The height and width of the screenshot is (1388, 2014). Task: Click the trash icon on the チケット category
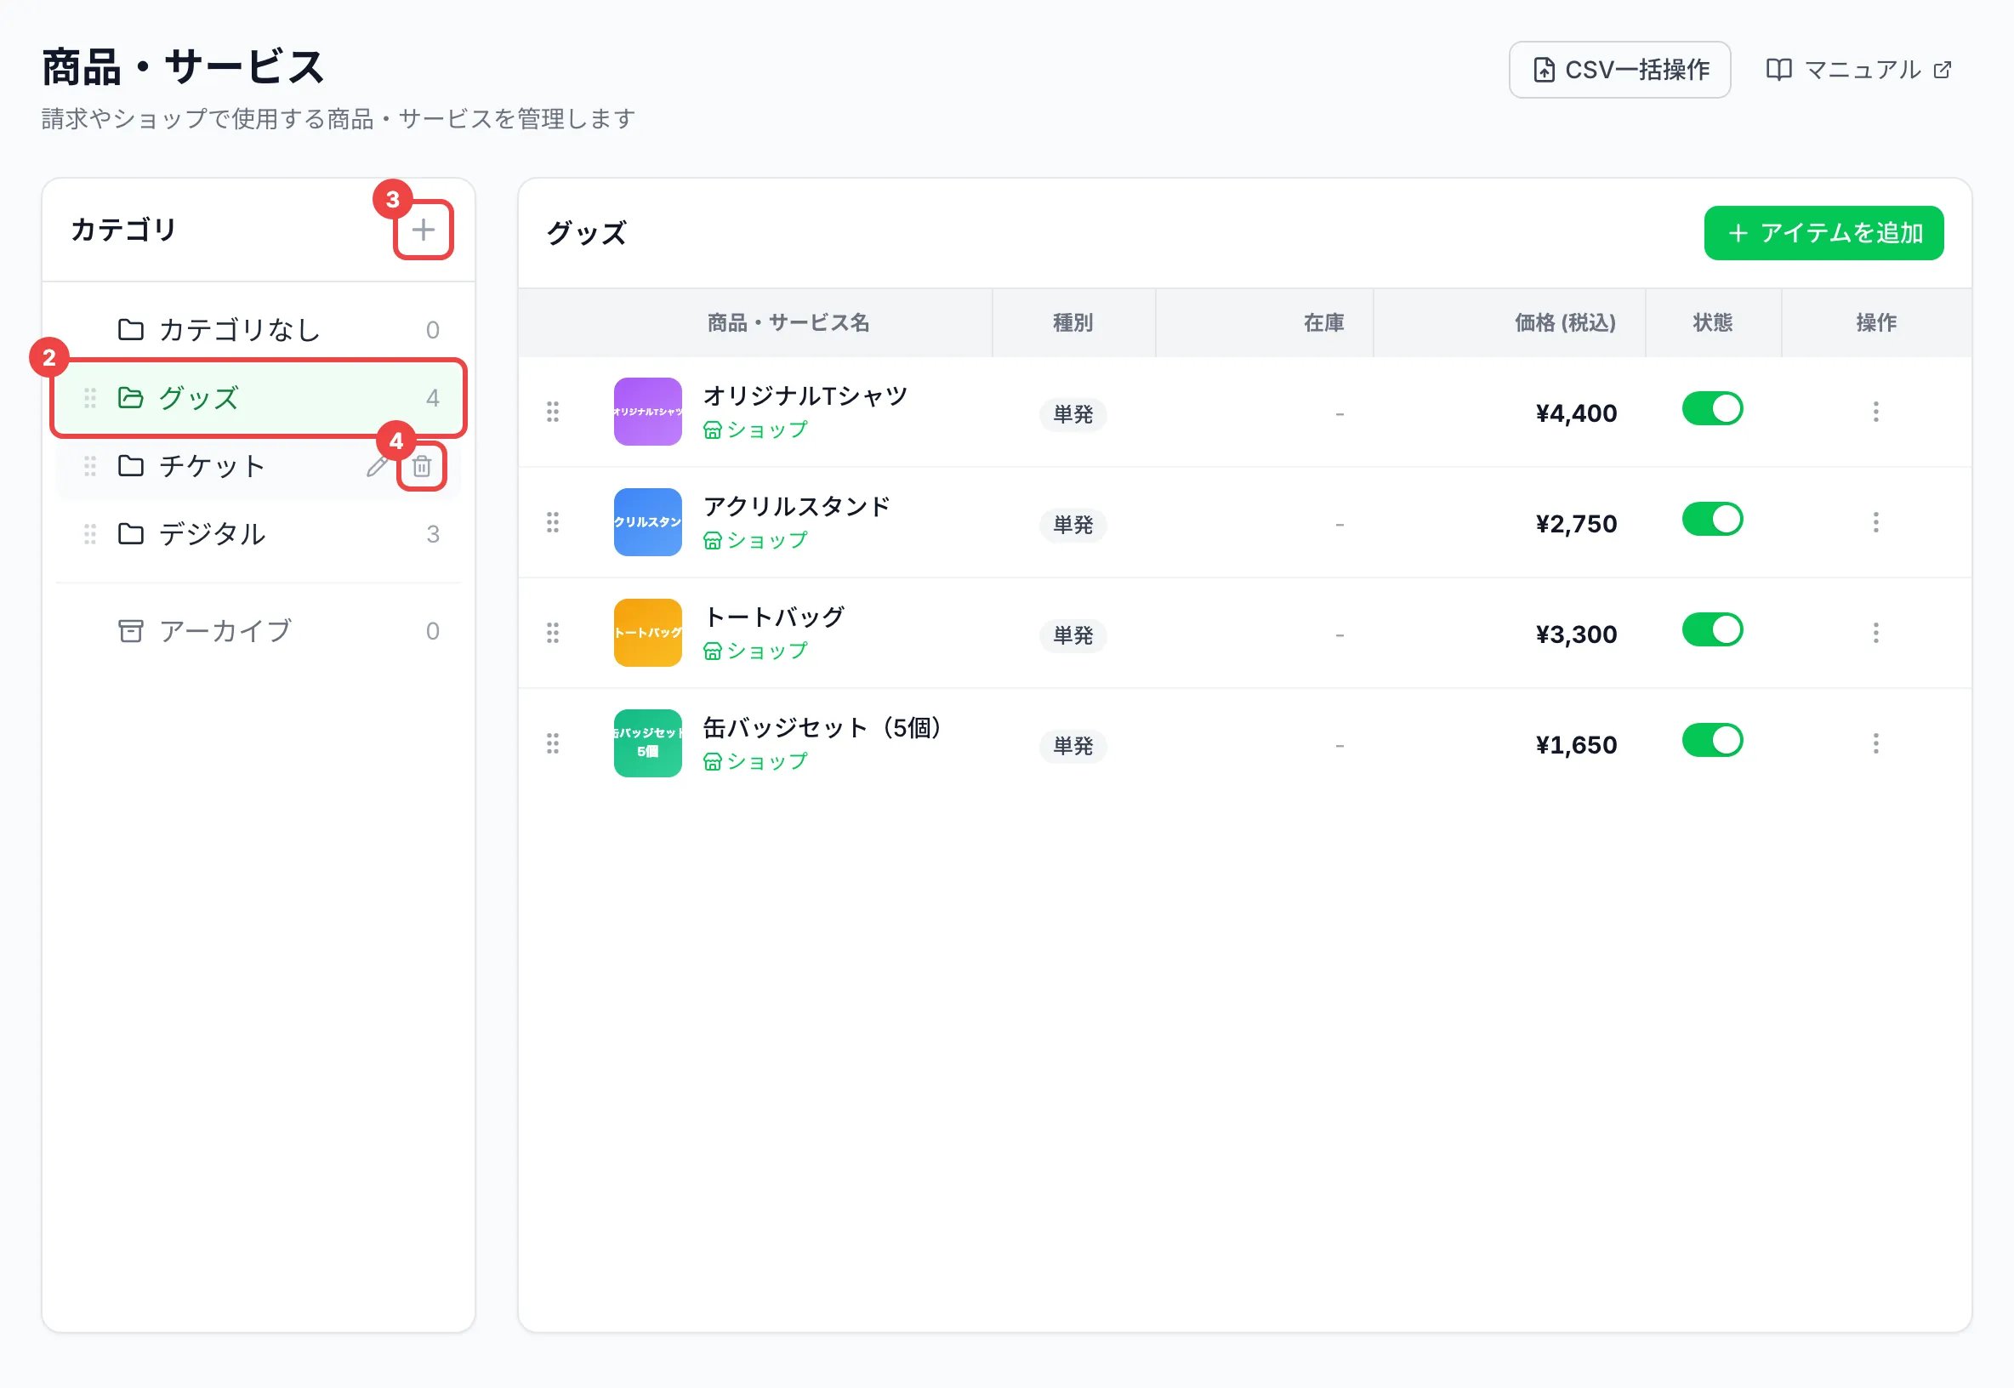point(422,466)
